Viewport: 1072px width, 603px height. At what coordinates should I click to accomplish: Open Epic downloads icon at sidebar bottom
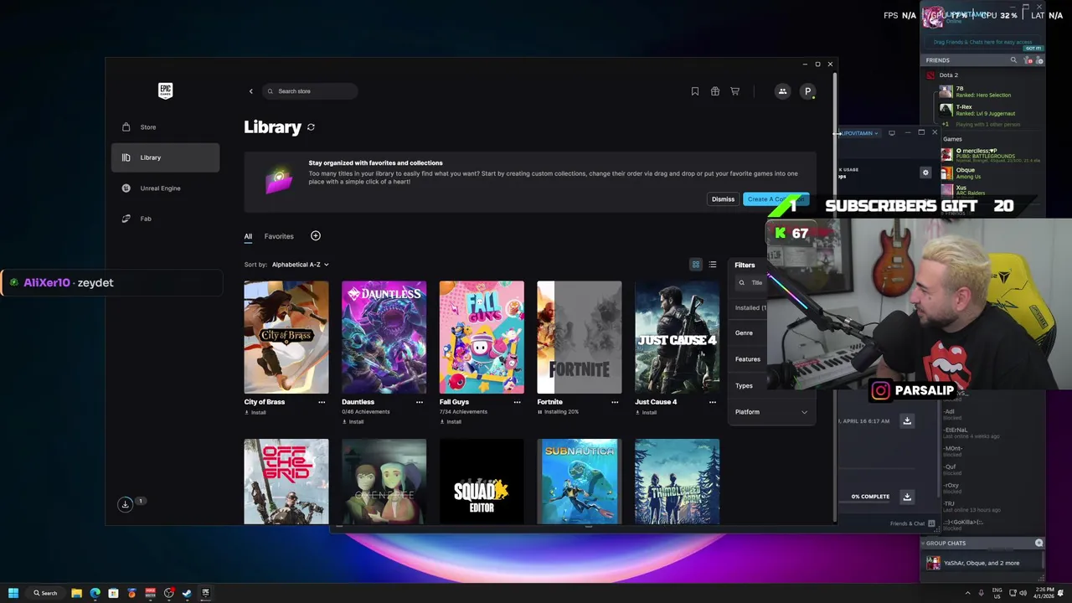[x=125, y=504]
